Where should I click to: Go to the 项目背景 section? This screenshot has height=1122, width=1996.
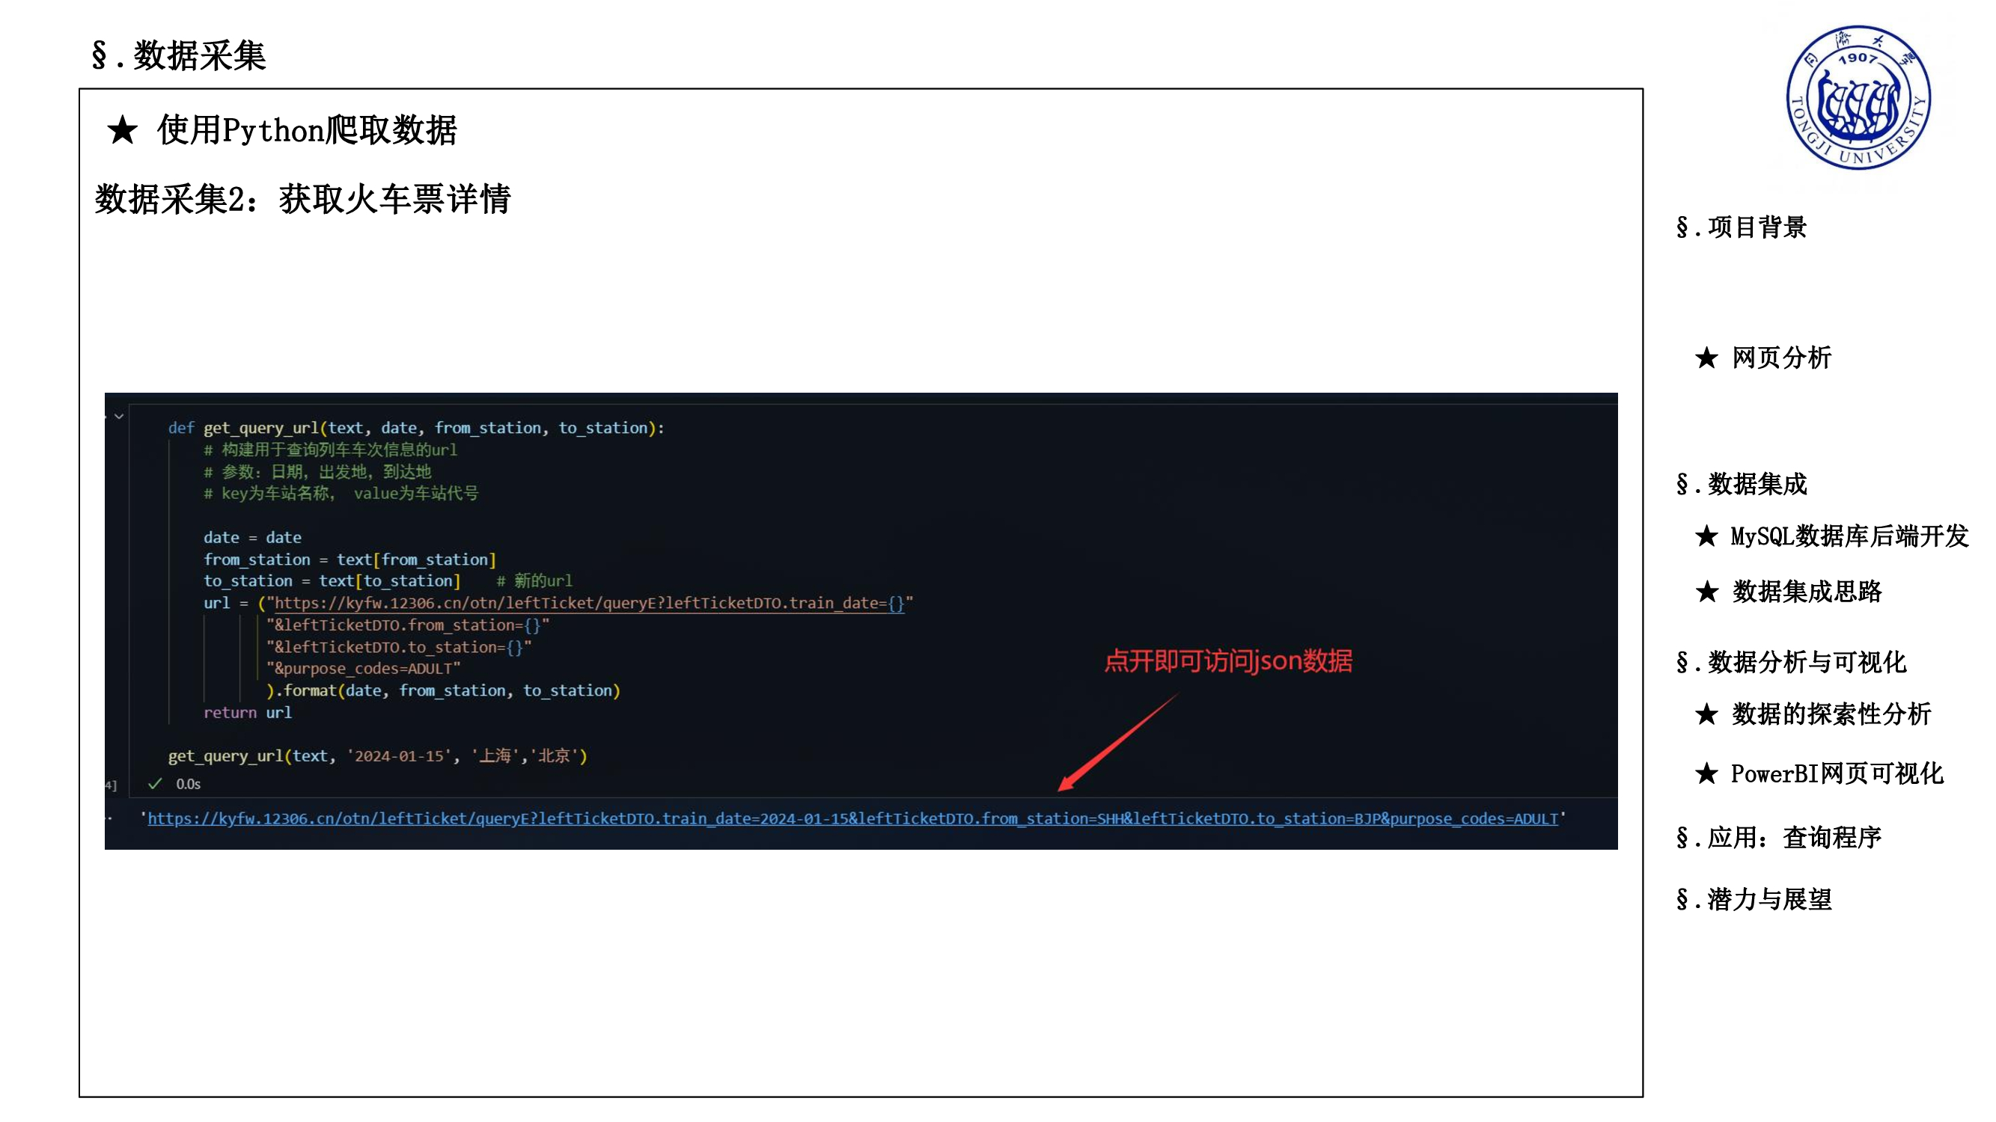1740,227
